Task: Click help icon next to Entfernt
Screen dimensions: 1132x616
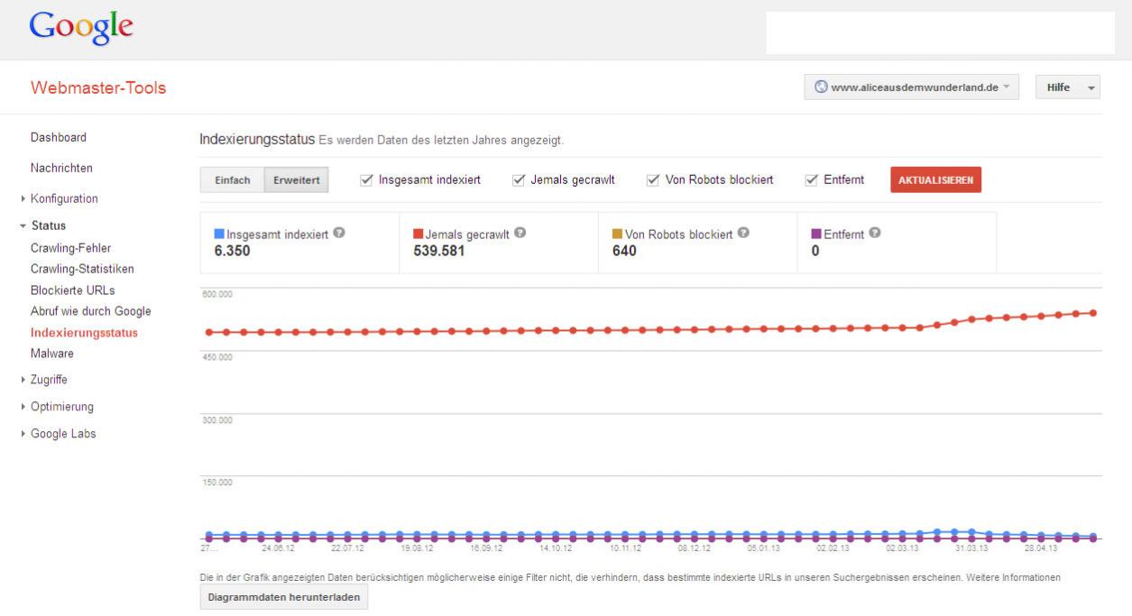Action: pyautogui.click(x=874, y=233)
